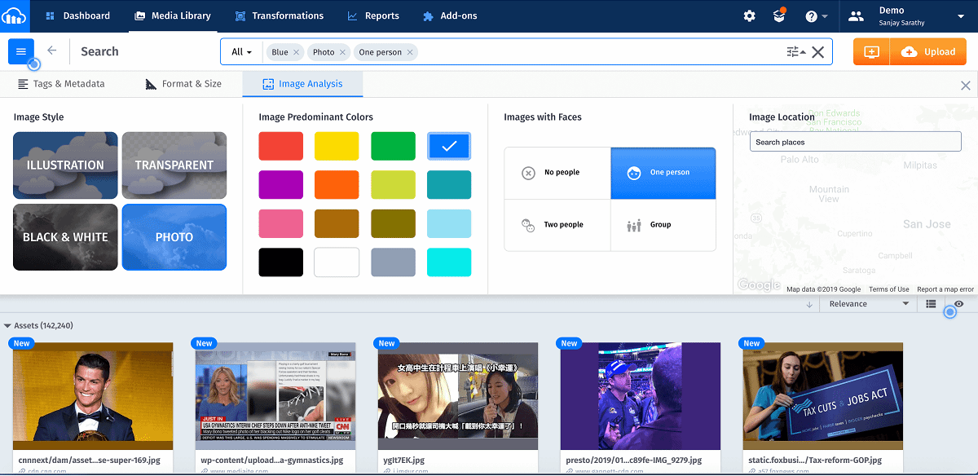Open the advanced search filters icon
Image resolution: width=978 pixels, height=476 pixels.
pyautogui.click(x=793, y=51)
